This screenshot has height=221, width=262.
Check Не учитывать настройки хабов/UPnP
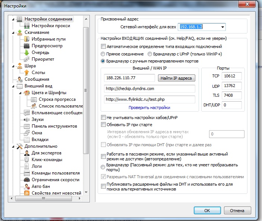103,118
